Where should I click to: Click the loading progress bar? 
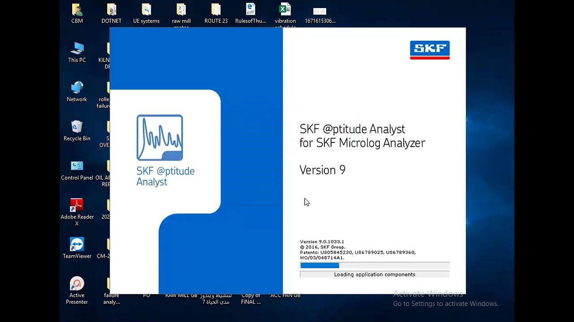tap(374, 266)
